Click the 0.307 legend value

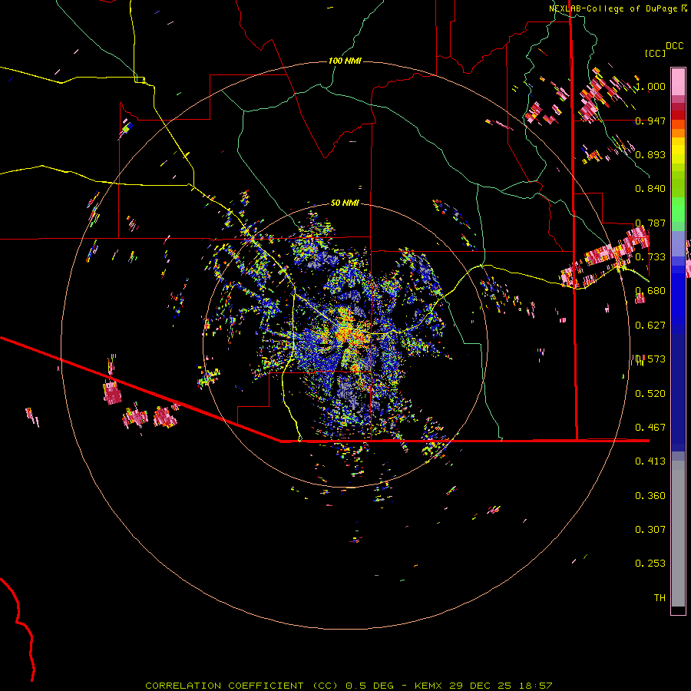coord(650,529)
